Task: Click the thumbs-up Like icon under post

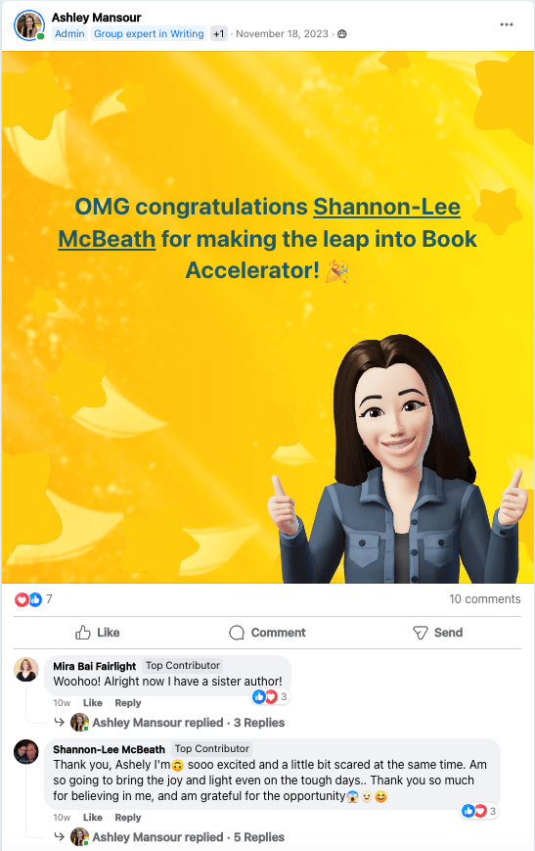Action: tap(83, 633)
